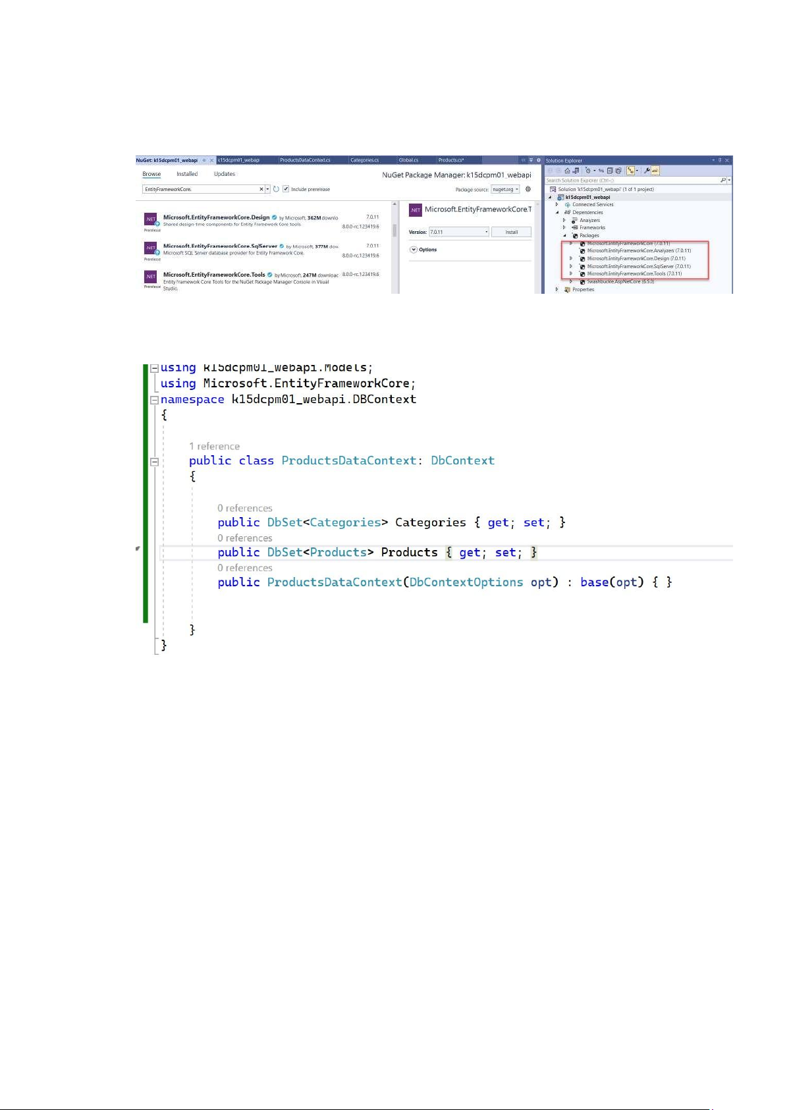The width and height of the screenshot is (785, 1110).
Task: Click the Search Solution Explorer field
Action: 632,180
